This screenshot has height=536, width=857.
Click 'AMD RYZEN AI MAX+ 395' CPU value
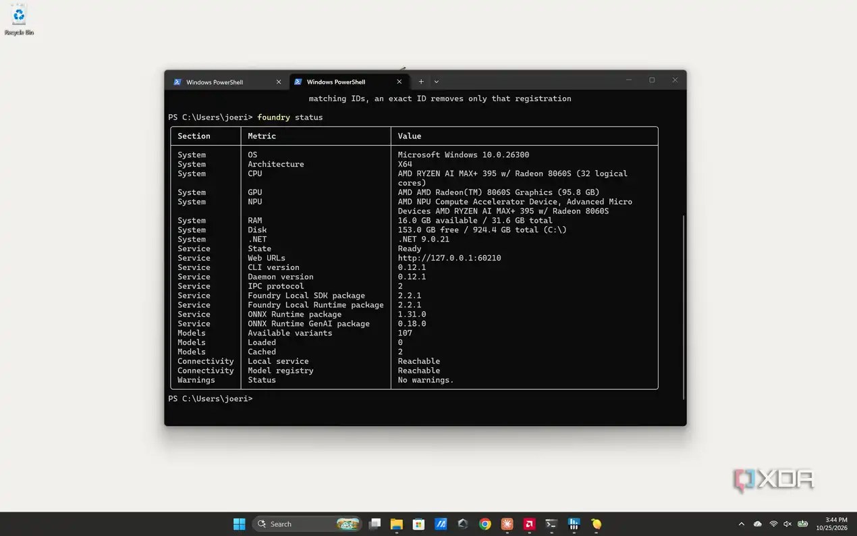[x=513, y=178]
